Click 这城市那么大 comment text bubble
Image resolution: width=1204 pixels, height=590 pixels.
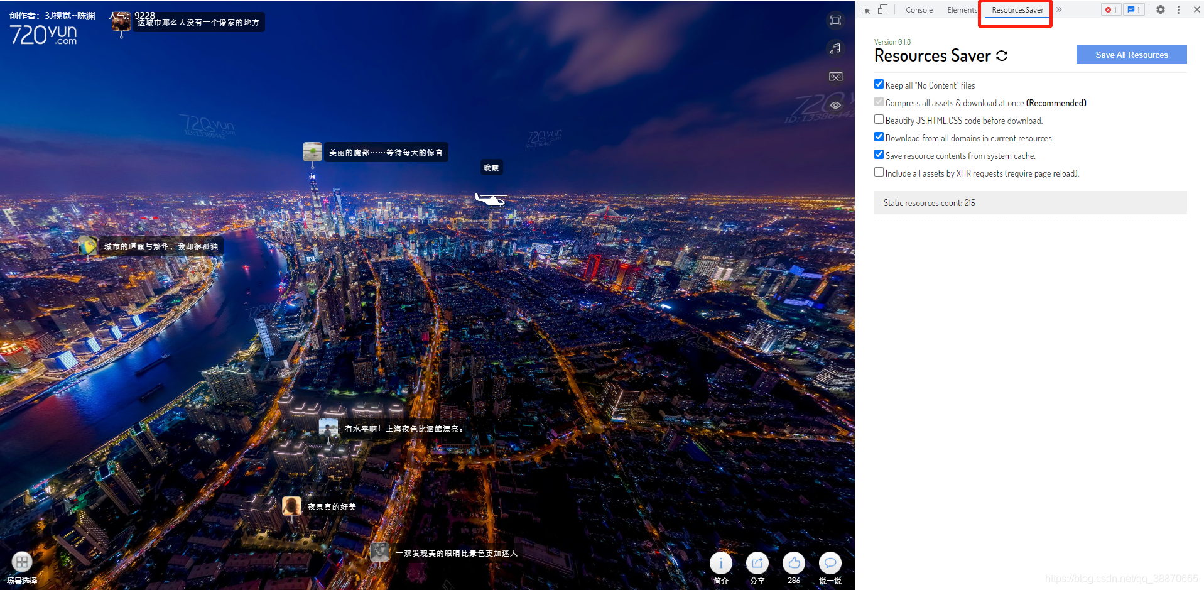tap(198, 22)
